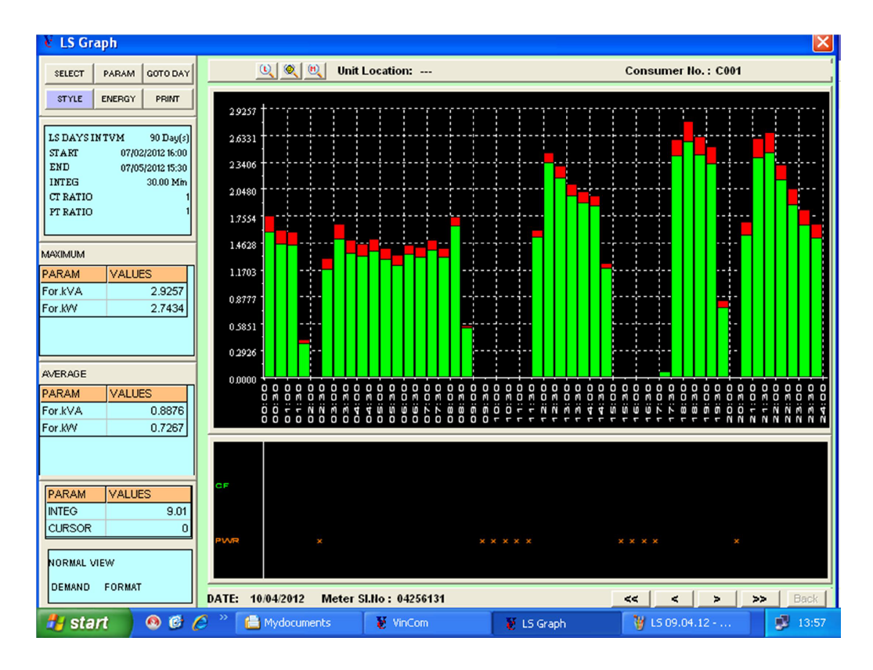The image size is (873, 670).
Task: Click the L magnifier zoom icon
Action: [x=267, y=71]
